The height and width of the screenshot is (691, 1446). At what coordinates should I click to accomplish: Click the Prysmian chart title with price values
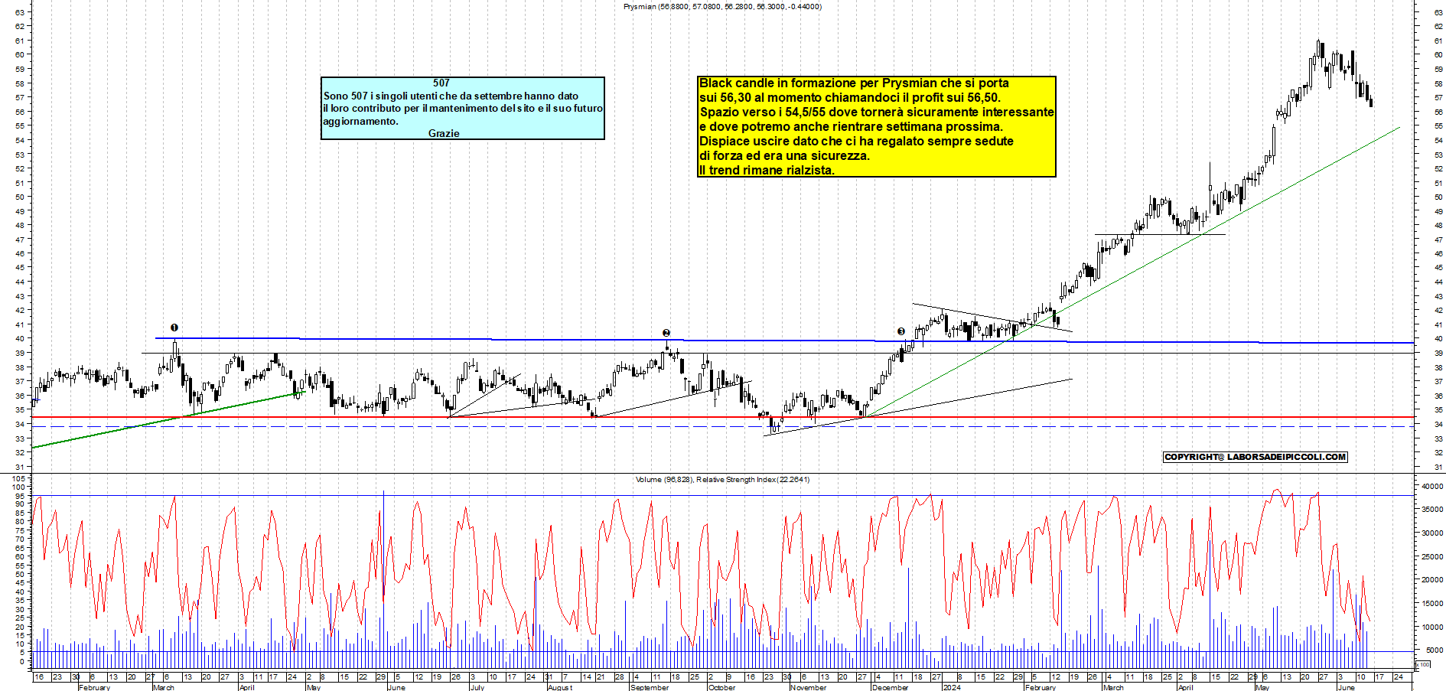722,6
